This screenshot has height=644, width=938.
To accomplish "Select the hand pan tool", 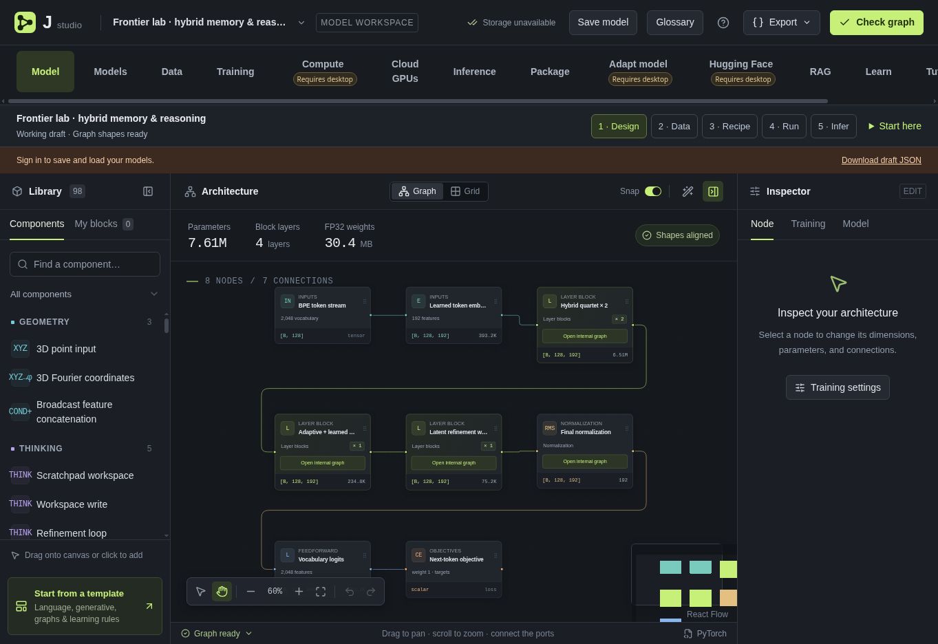I will pos(222,591).
